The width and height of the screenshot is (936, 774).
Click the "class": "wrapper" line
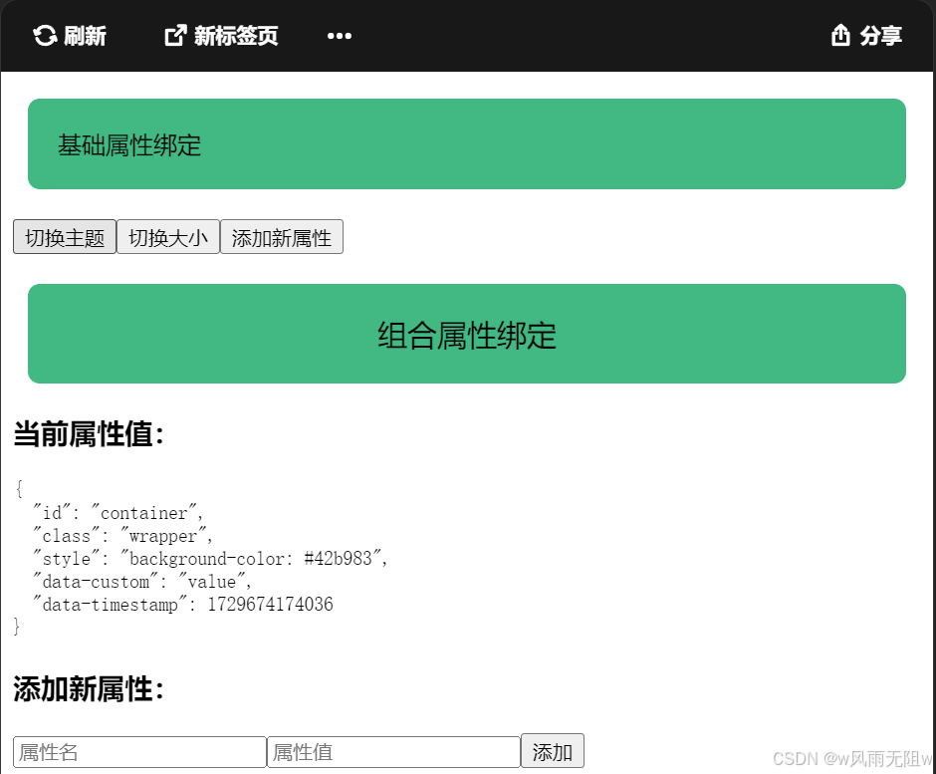coord(122,535)
